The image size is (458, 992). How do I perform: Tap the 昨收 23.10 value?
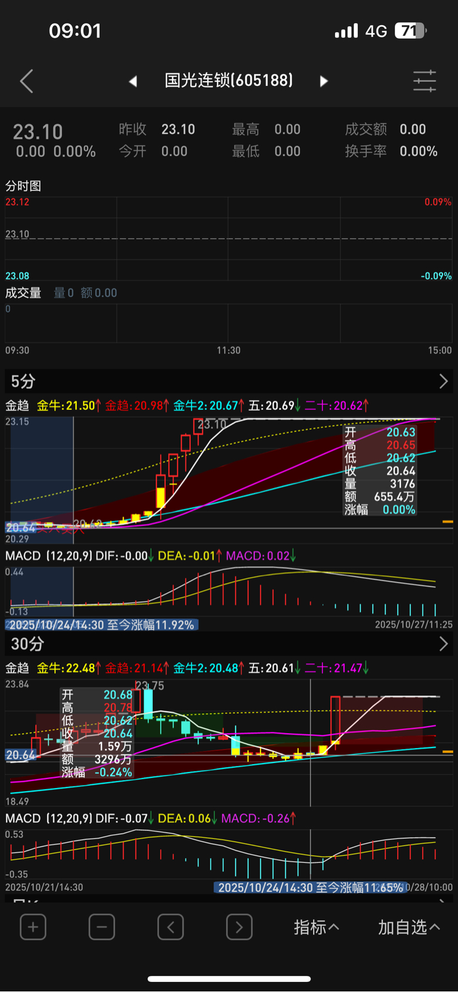pyautogui.click(x=178, y=129)
